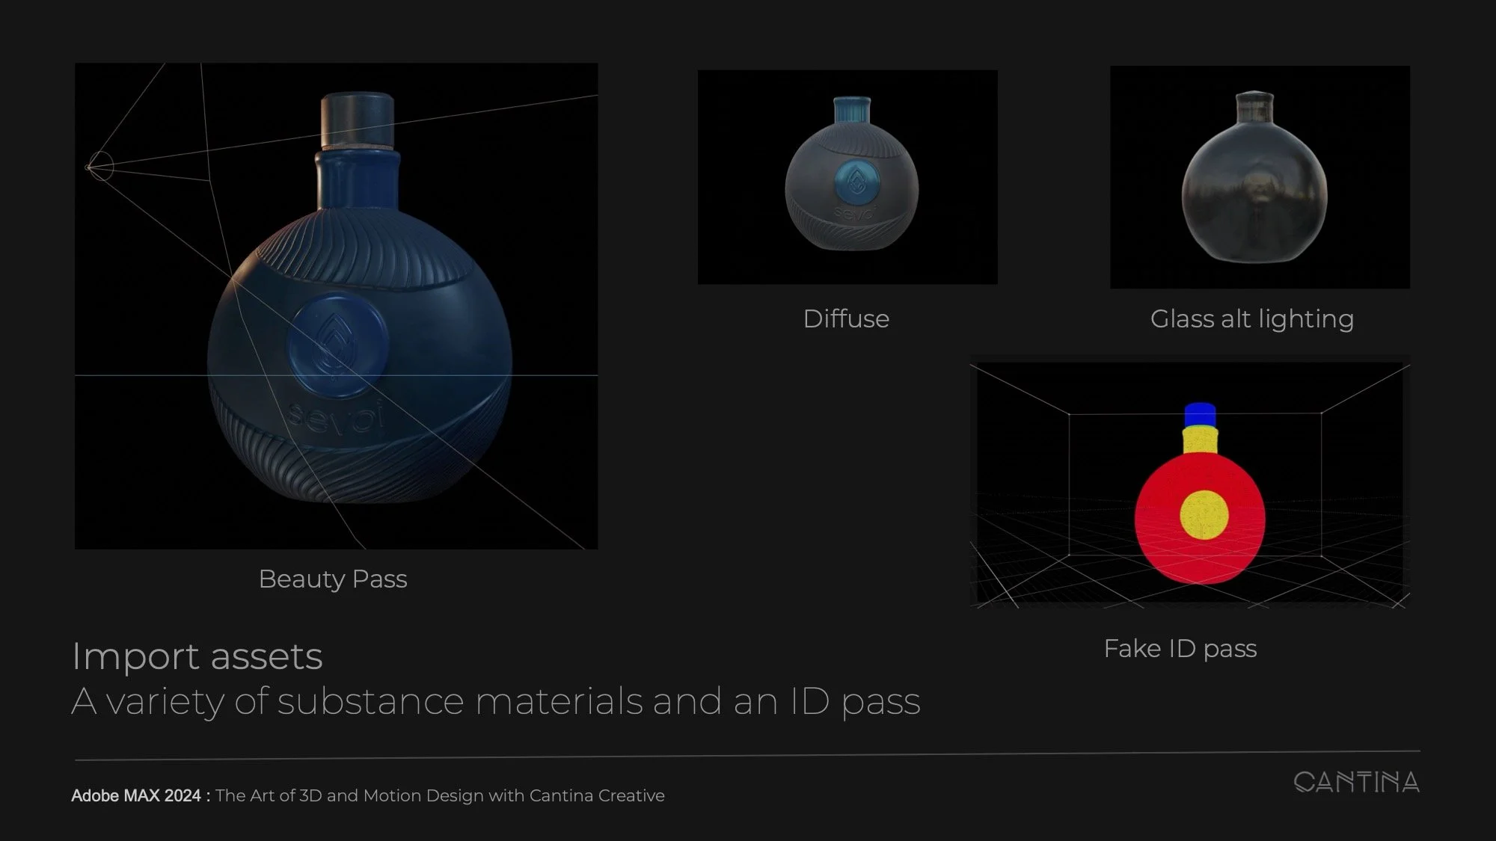Click the 'Fake ID pass' caption

coord(1180,648)
